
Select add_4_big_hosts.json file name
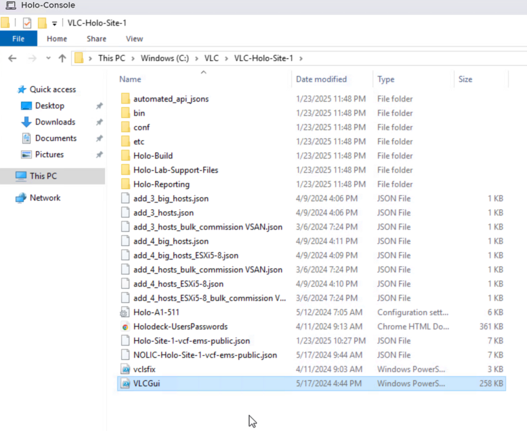pyautogui.click(x=171, y=241)
